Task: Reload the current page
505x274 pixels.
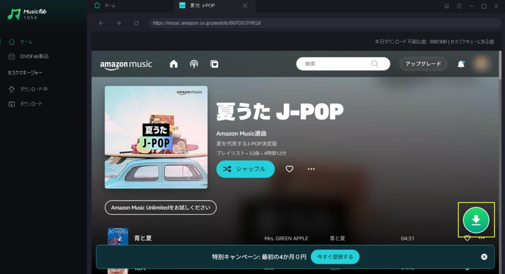Action: 136,23
